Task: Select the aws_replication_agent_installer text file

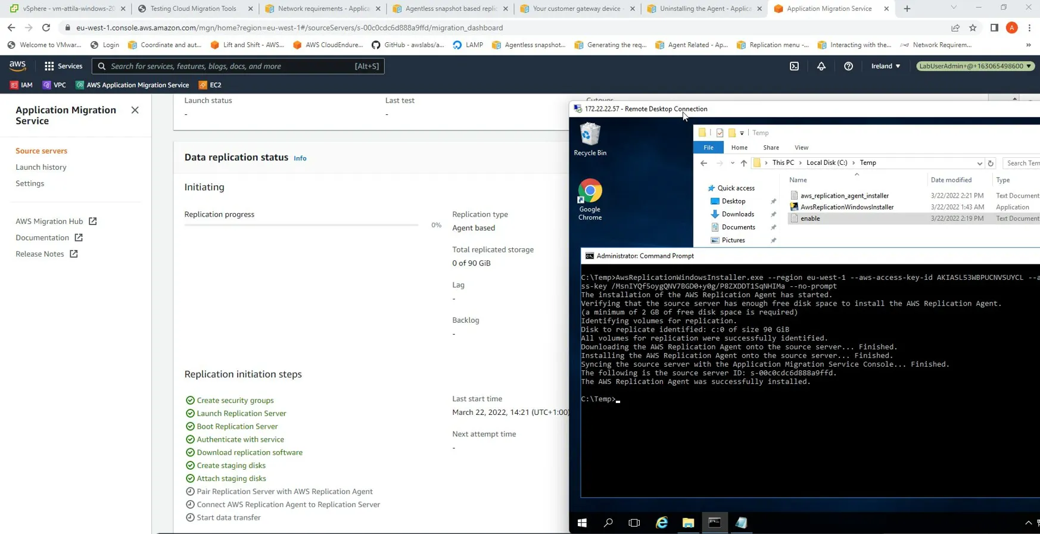Action: [844, 196]
